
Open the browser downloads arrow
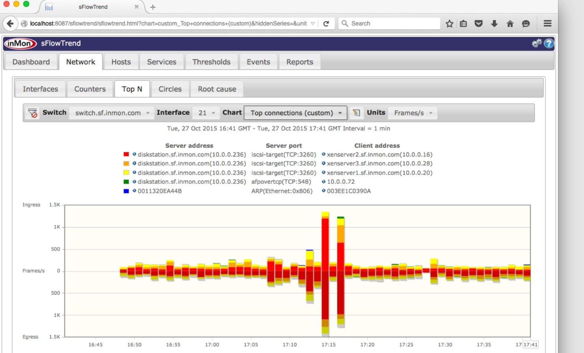[x=494, y=24]
